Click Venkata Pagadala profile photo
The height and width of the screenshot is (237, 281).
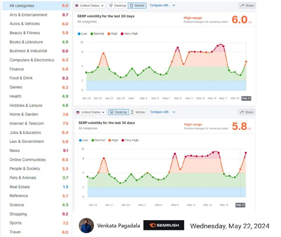(x=86, y=225)
